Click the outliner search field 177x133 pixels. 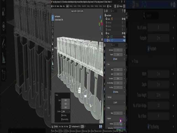(114, 11)
